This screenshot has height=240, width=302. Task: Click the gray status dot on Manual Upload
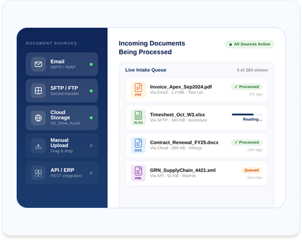pos(91,146)
